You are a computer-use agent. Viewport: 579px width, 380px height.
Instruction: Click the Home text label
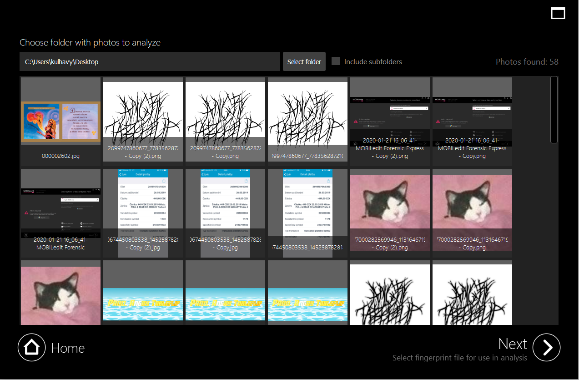click(68, 348)
